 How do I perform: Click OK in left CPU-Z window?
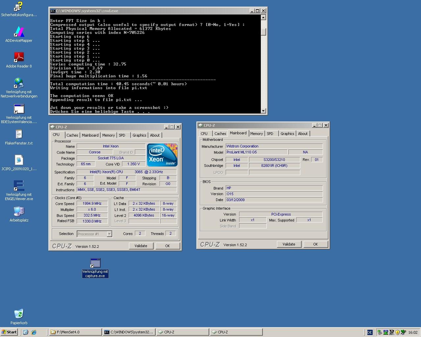[x=167, y=246]
